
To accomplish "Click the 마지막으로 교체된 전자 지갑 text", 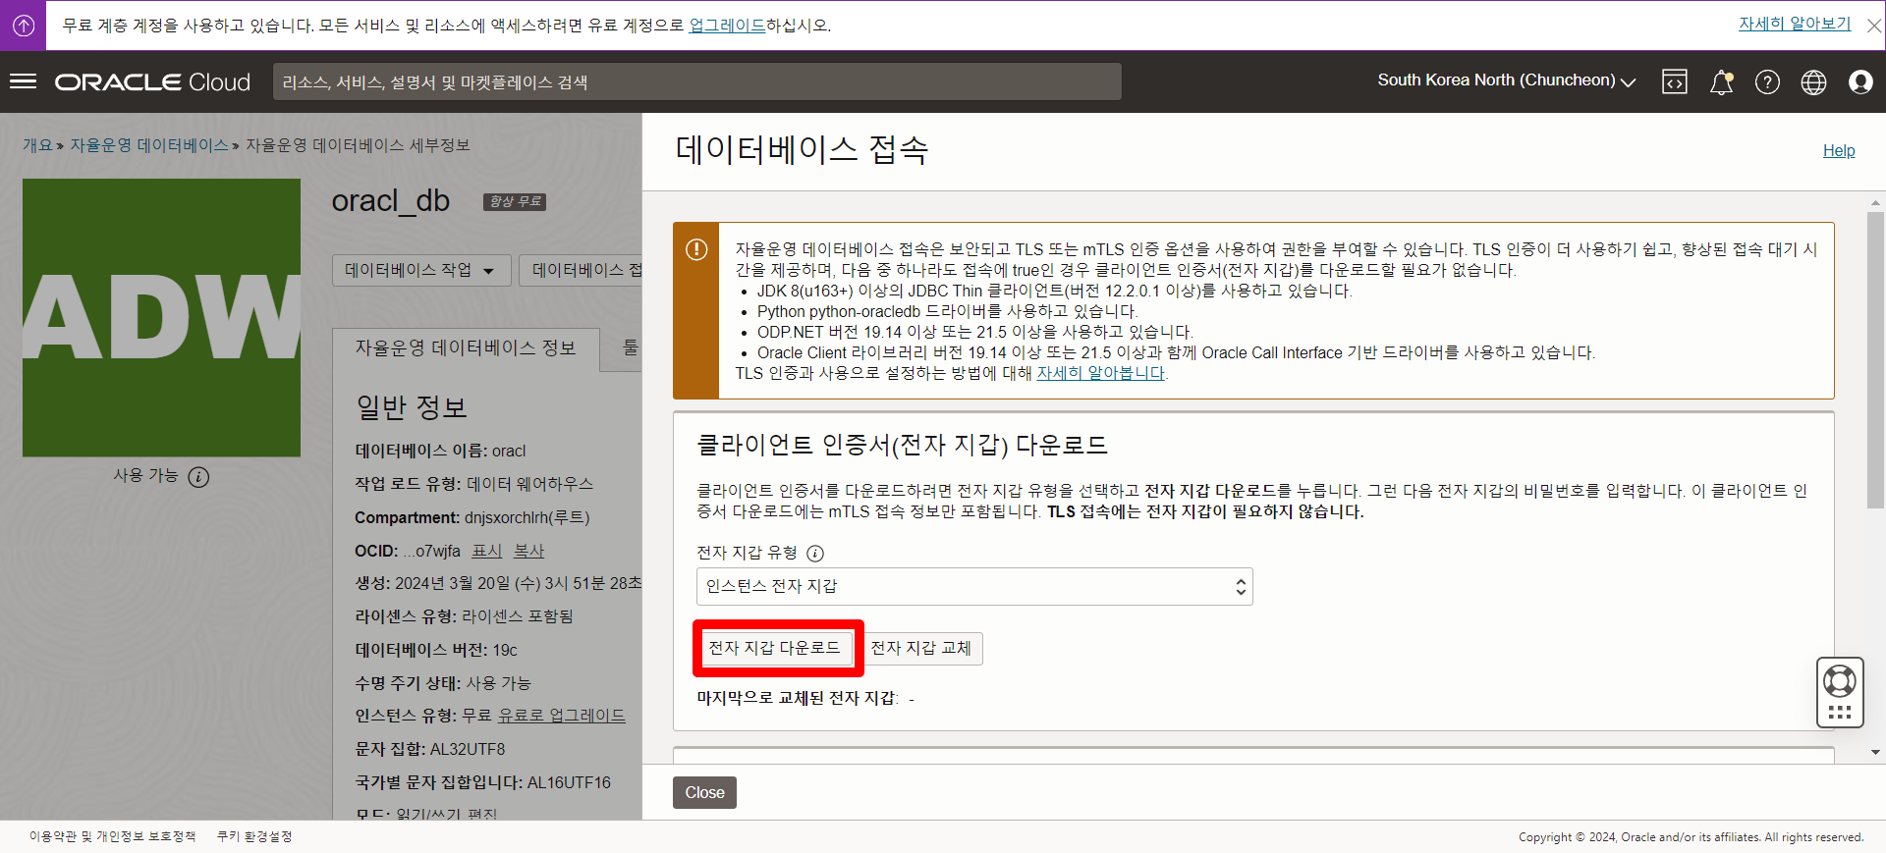I will tap(797, 698).
